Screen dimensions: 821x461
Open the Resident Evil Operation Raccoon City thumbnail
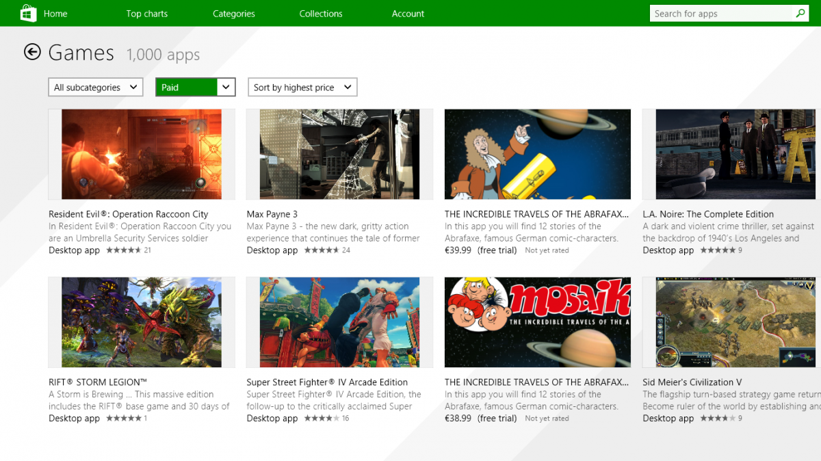click(142, 155)
